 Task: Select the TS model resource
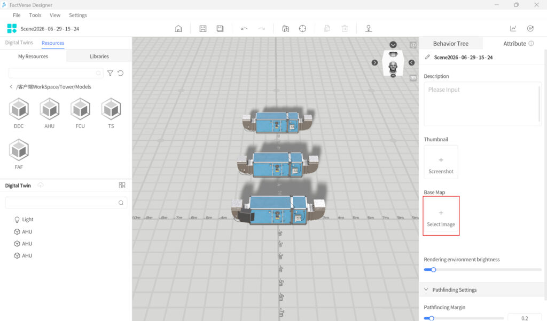point(111,113)
